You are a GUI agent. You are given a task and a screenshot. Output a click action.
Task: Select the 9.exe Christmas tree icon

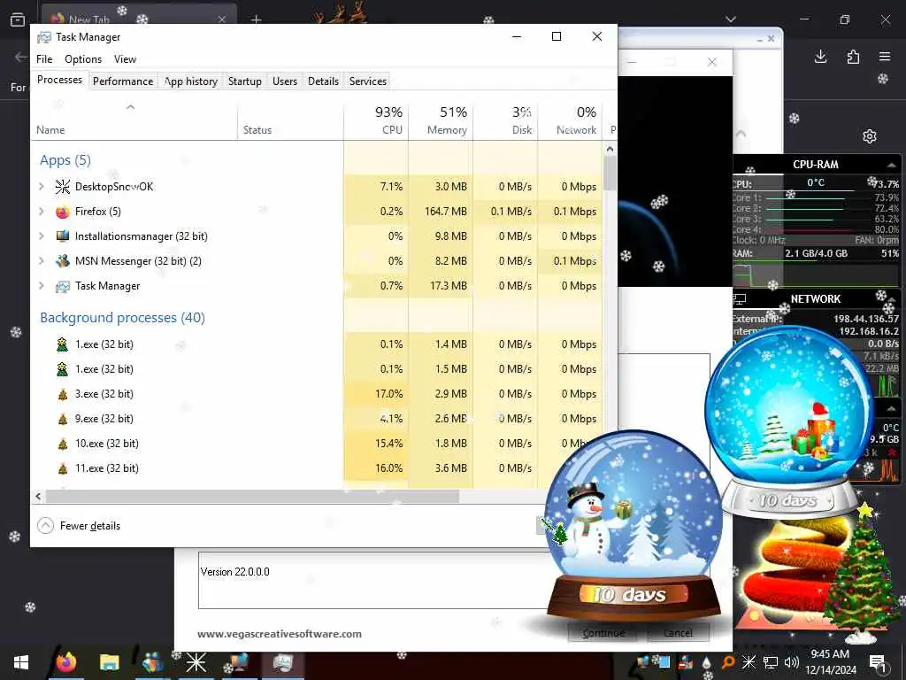63,419
